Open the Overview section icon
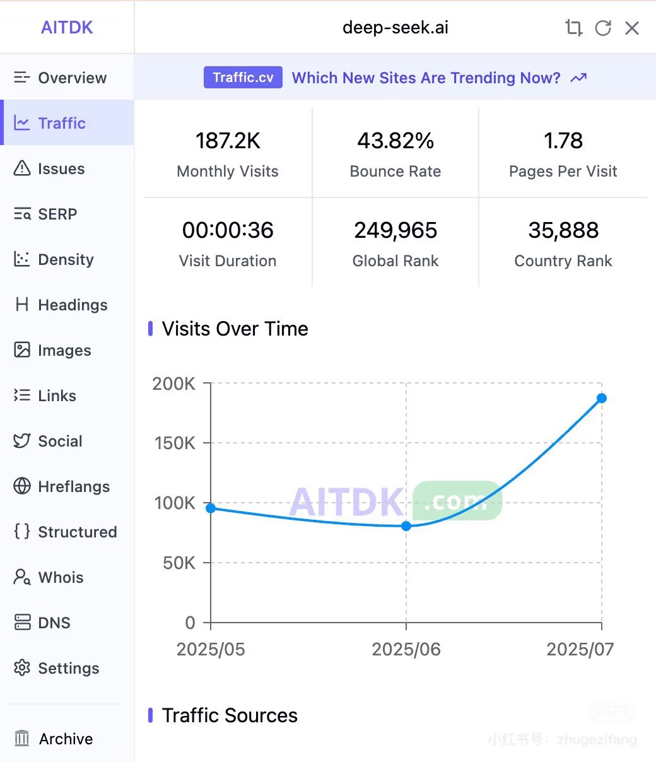 point(22,78)
